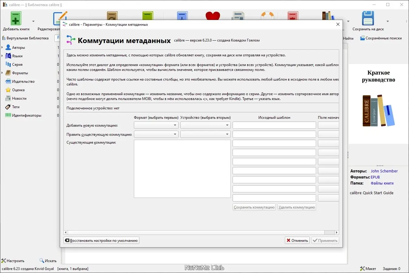This screenshot has width=409, height=273.
Task: Click the Сохранить коммутацию button
Action: coord(254,207)
